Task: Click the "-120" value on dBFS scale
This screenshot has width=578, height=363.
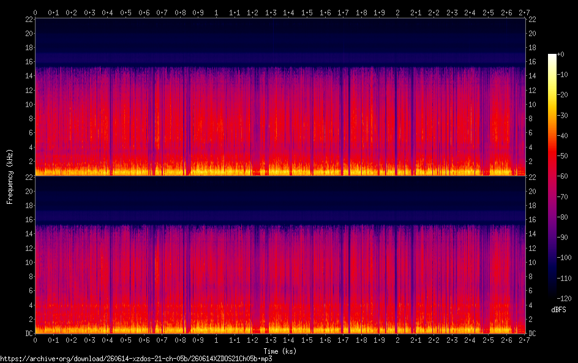Action: point(564,299)
